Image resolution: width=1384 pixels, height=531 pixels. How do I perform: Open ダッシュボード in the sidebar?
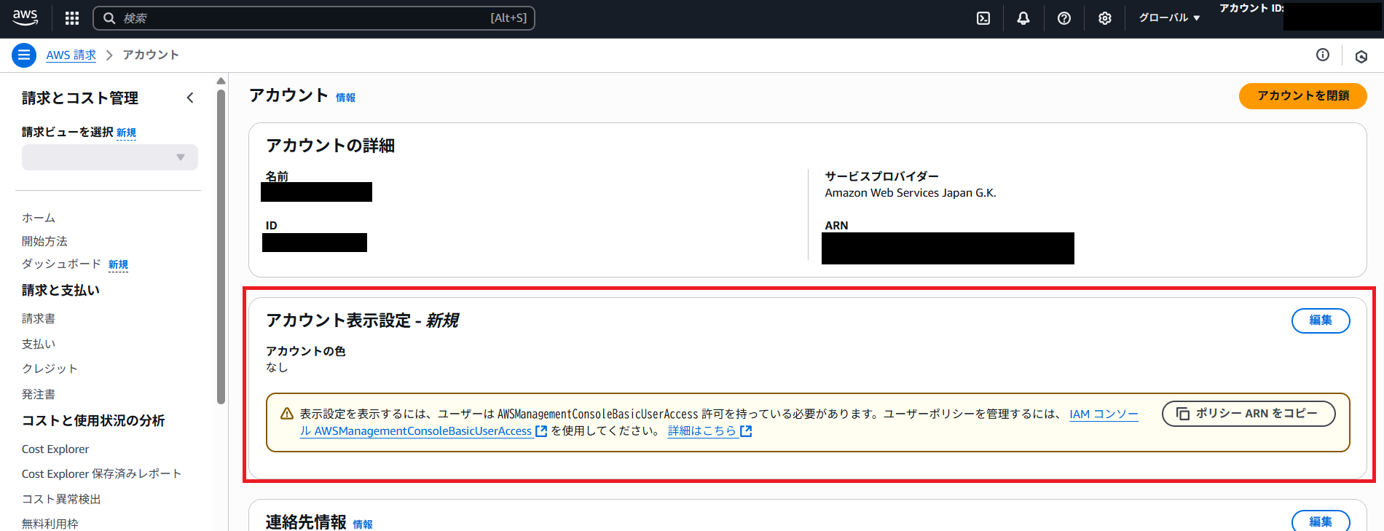(61, 264)
